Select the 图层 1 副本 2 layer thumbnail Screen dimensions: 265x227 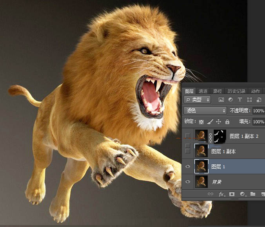[201, 136]
